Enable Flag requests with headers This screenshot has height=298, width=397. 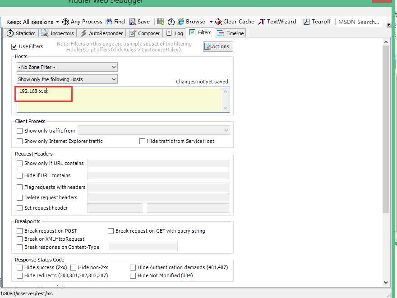pyautogui.click(x=19, y=187)
